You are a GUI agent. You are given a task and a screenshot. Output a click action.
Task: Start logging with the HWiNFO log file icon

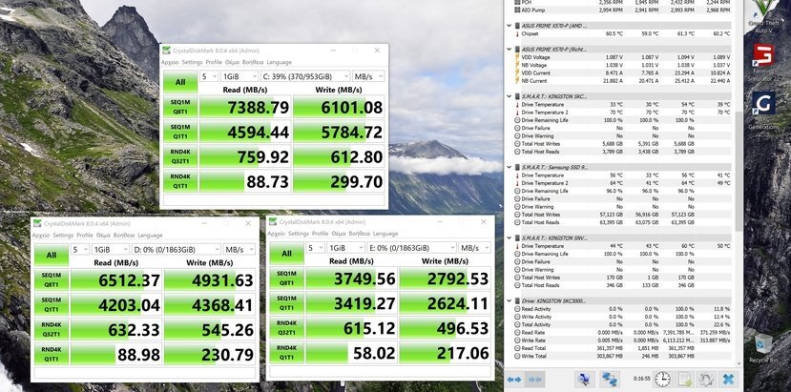click(684, 379)
